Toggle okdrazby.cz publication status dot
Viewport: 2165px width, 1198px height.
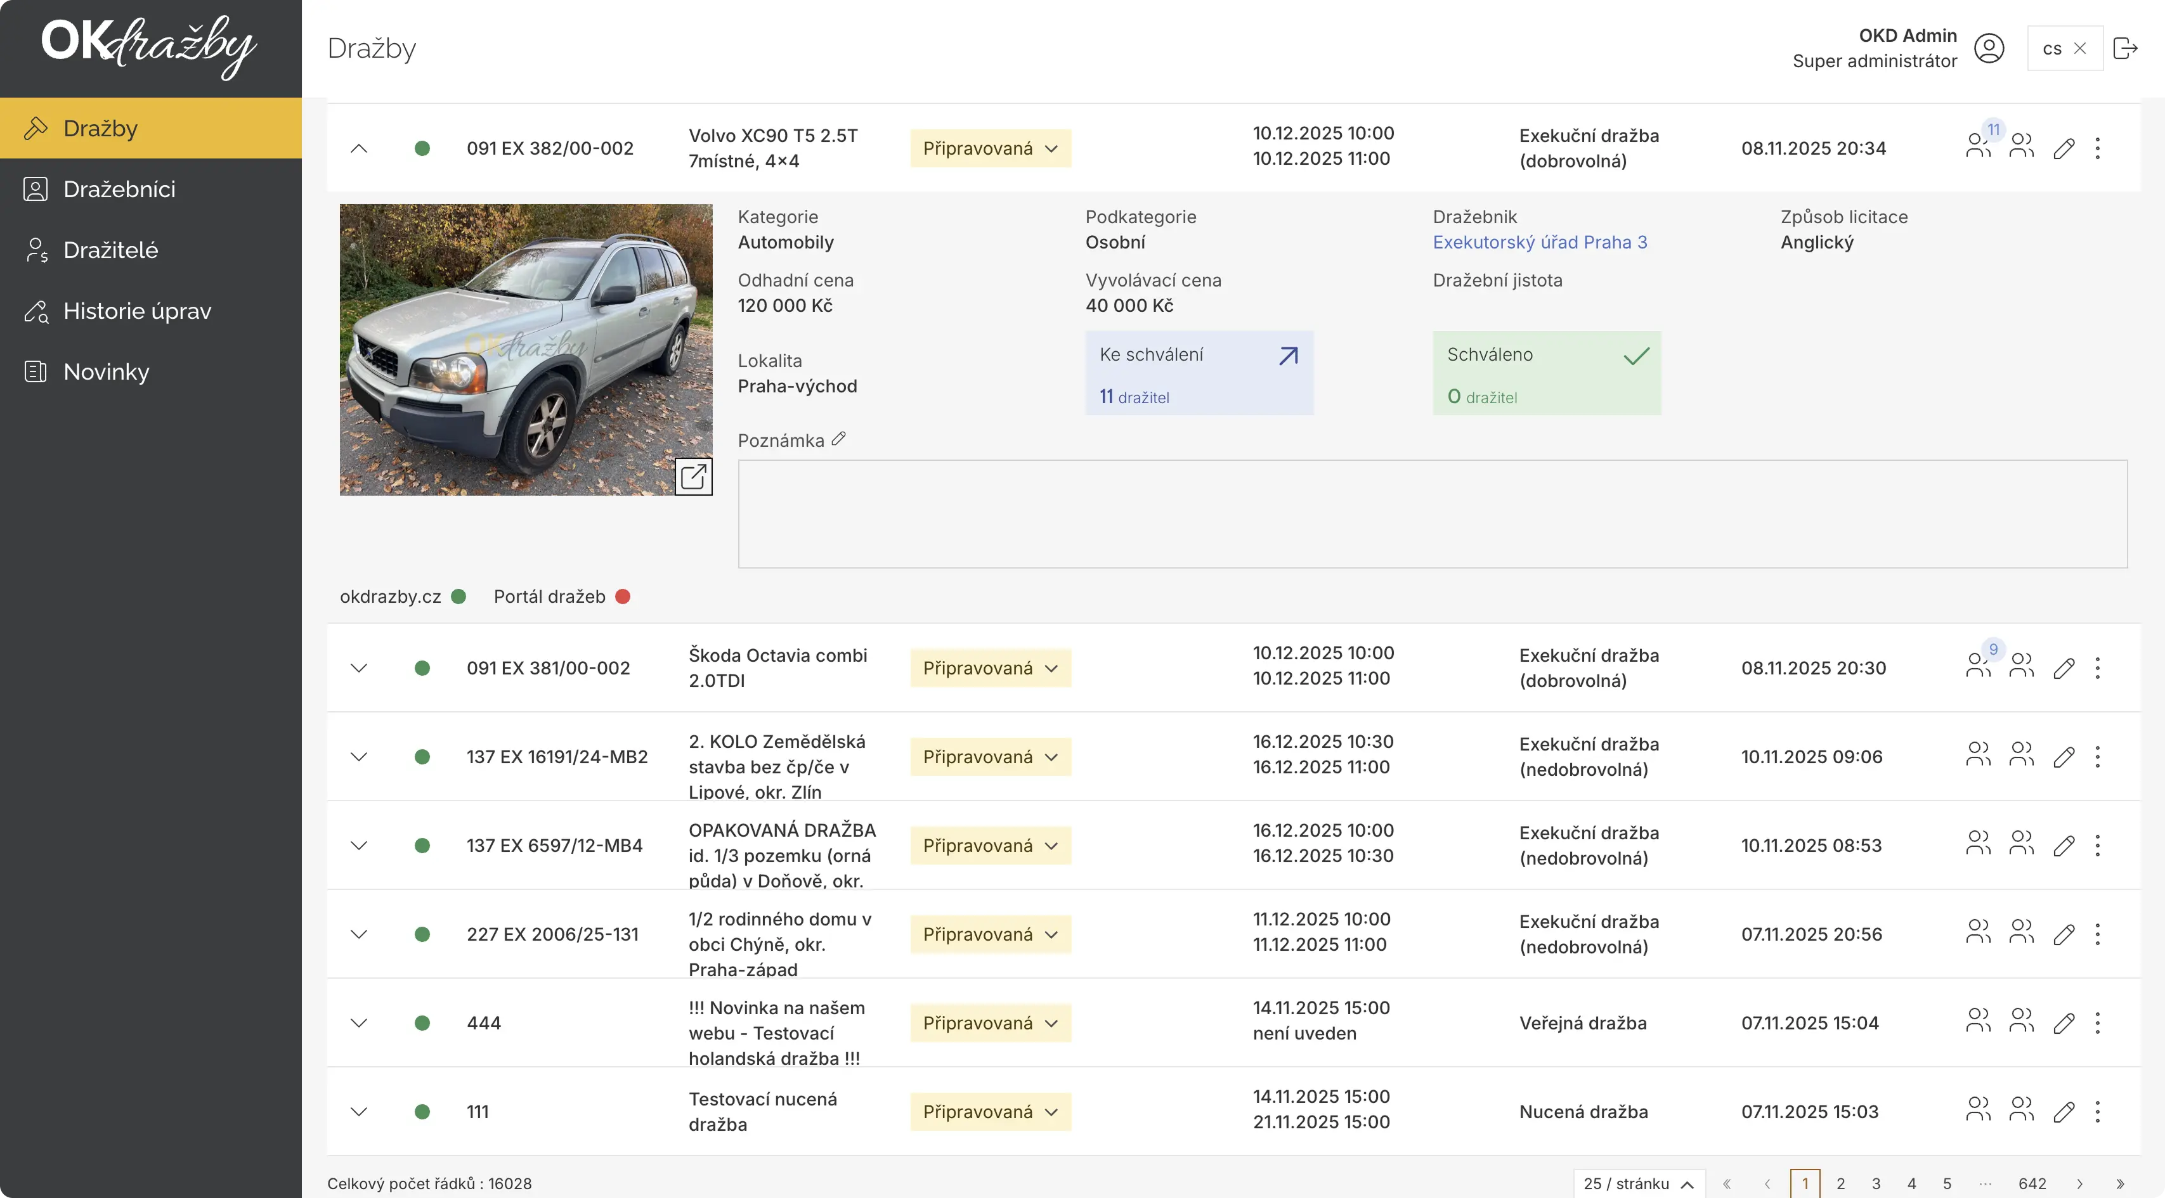click(459, 596)
